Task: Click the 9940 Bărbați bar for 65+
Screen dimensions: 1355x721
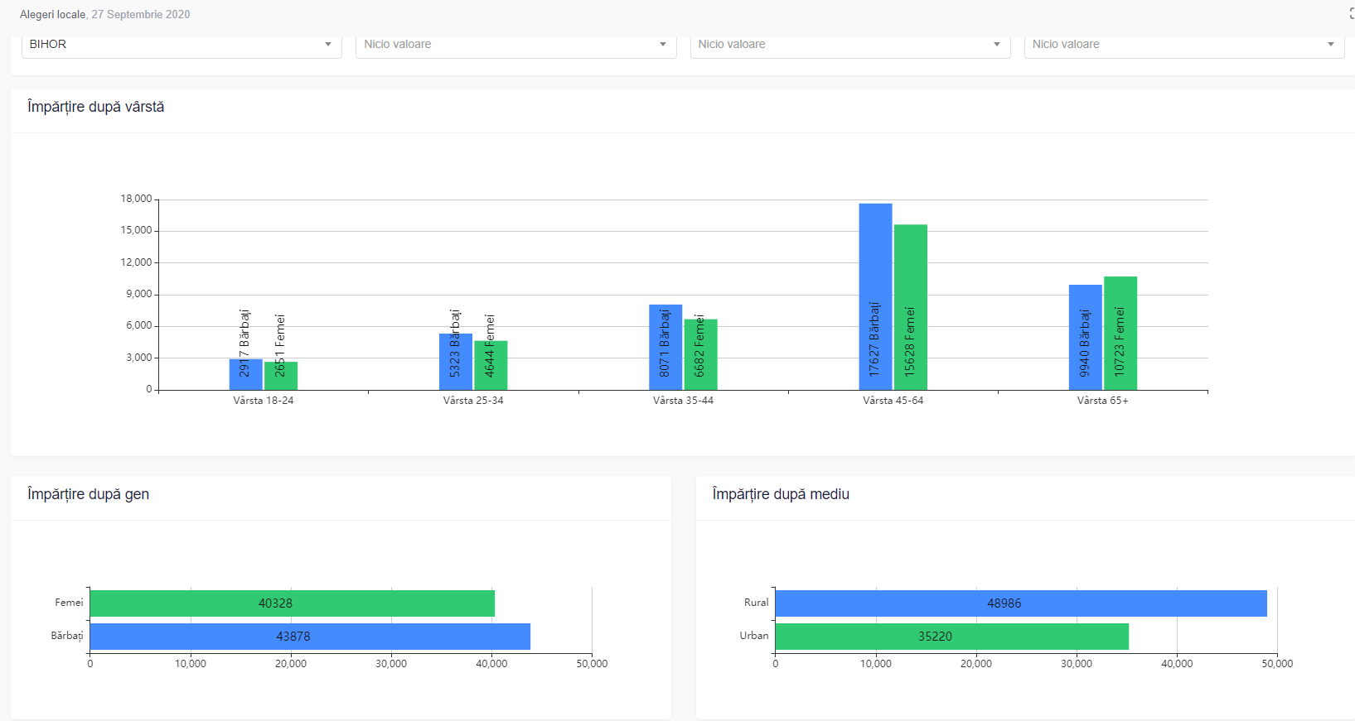Action: coord(1085,337)
